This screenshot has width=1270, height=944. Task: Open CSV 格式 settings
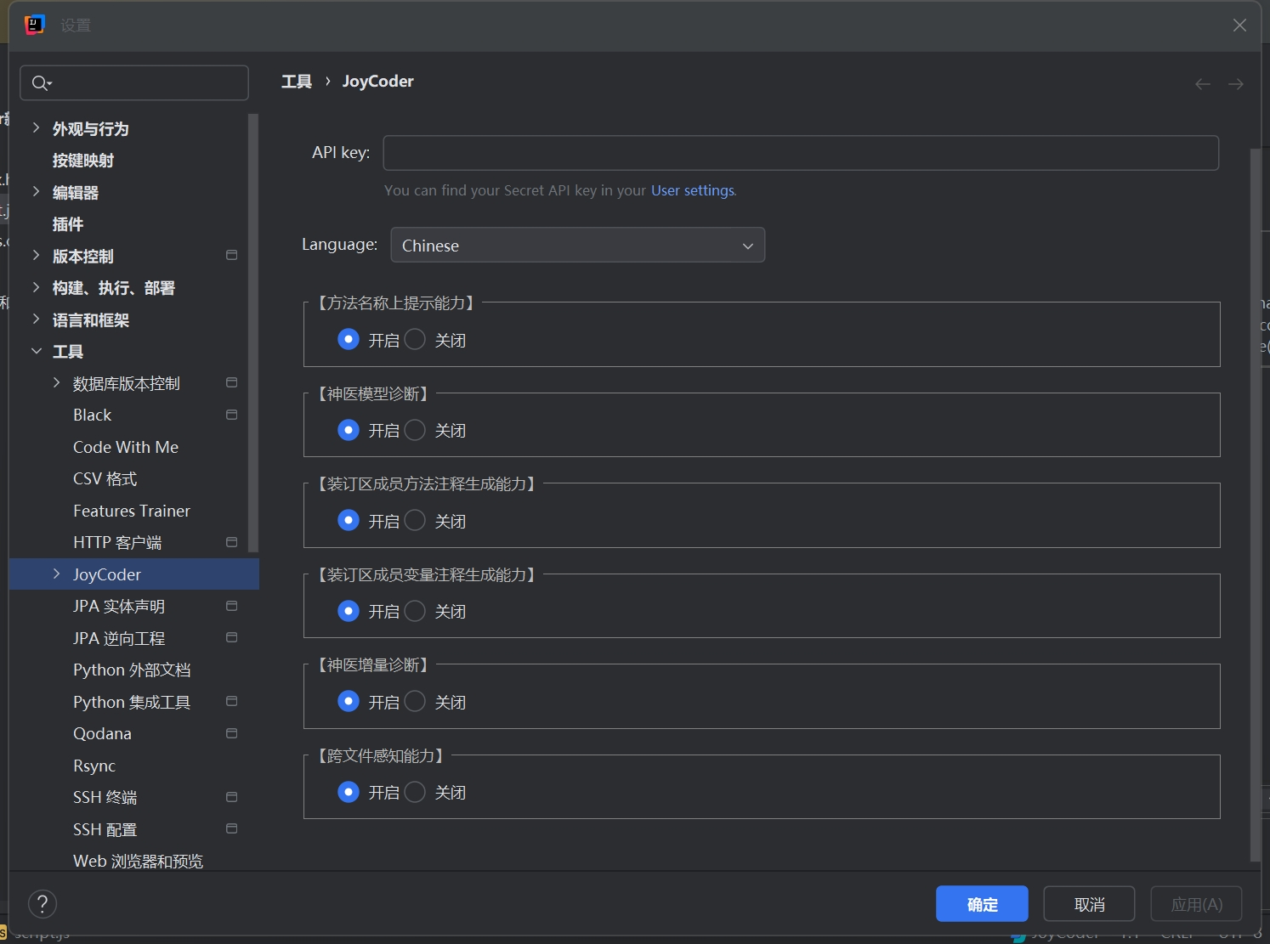pyautogui.click(x=105, y=478)
